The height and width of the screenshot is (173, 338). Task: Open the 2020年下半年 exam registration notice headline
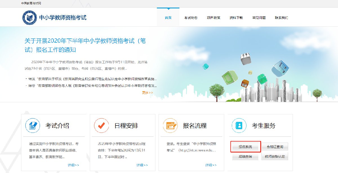point(85,45)
